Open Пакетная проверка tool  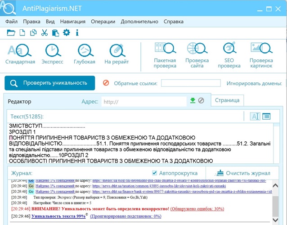[165, 55]
